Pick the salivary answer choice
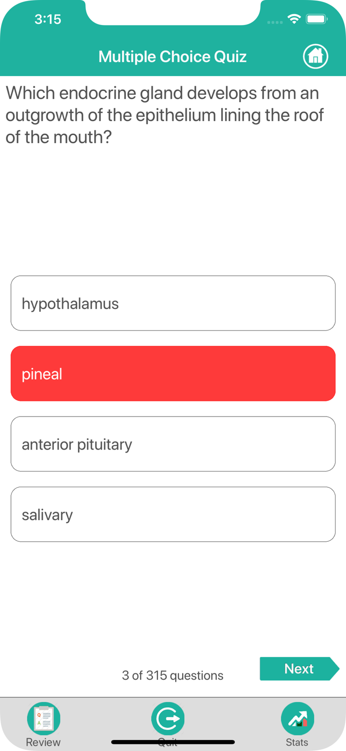 (173, 514)
